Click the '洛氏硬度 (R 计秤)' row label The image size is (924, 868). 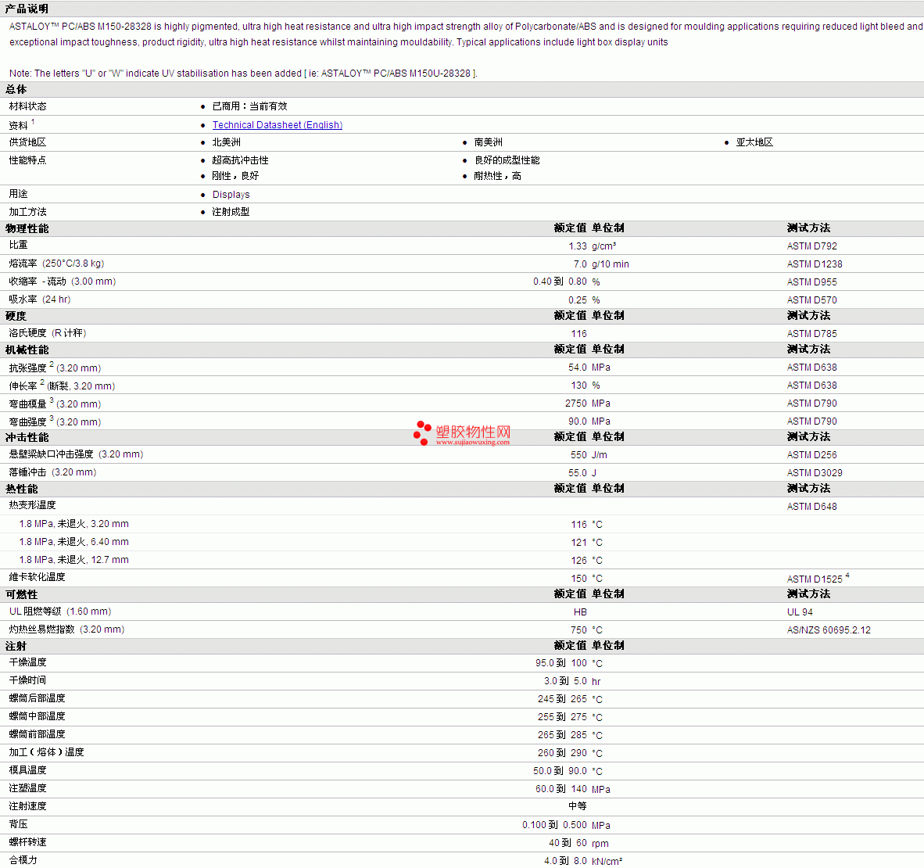(x=48, y=333)
